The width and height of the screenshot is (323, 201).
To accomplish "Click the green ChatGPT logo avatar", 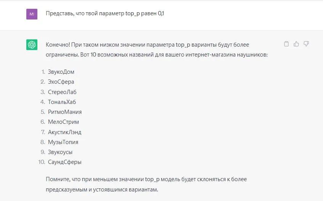I will pos(32,45).
